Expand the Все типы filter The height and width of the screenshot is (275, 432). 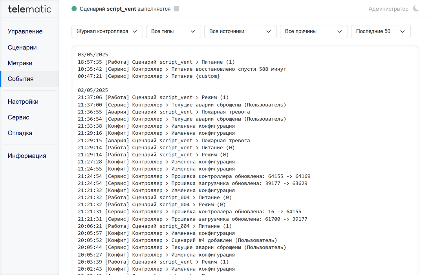(x=173, y=31)
